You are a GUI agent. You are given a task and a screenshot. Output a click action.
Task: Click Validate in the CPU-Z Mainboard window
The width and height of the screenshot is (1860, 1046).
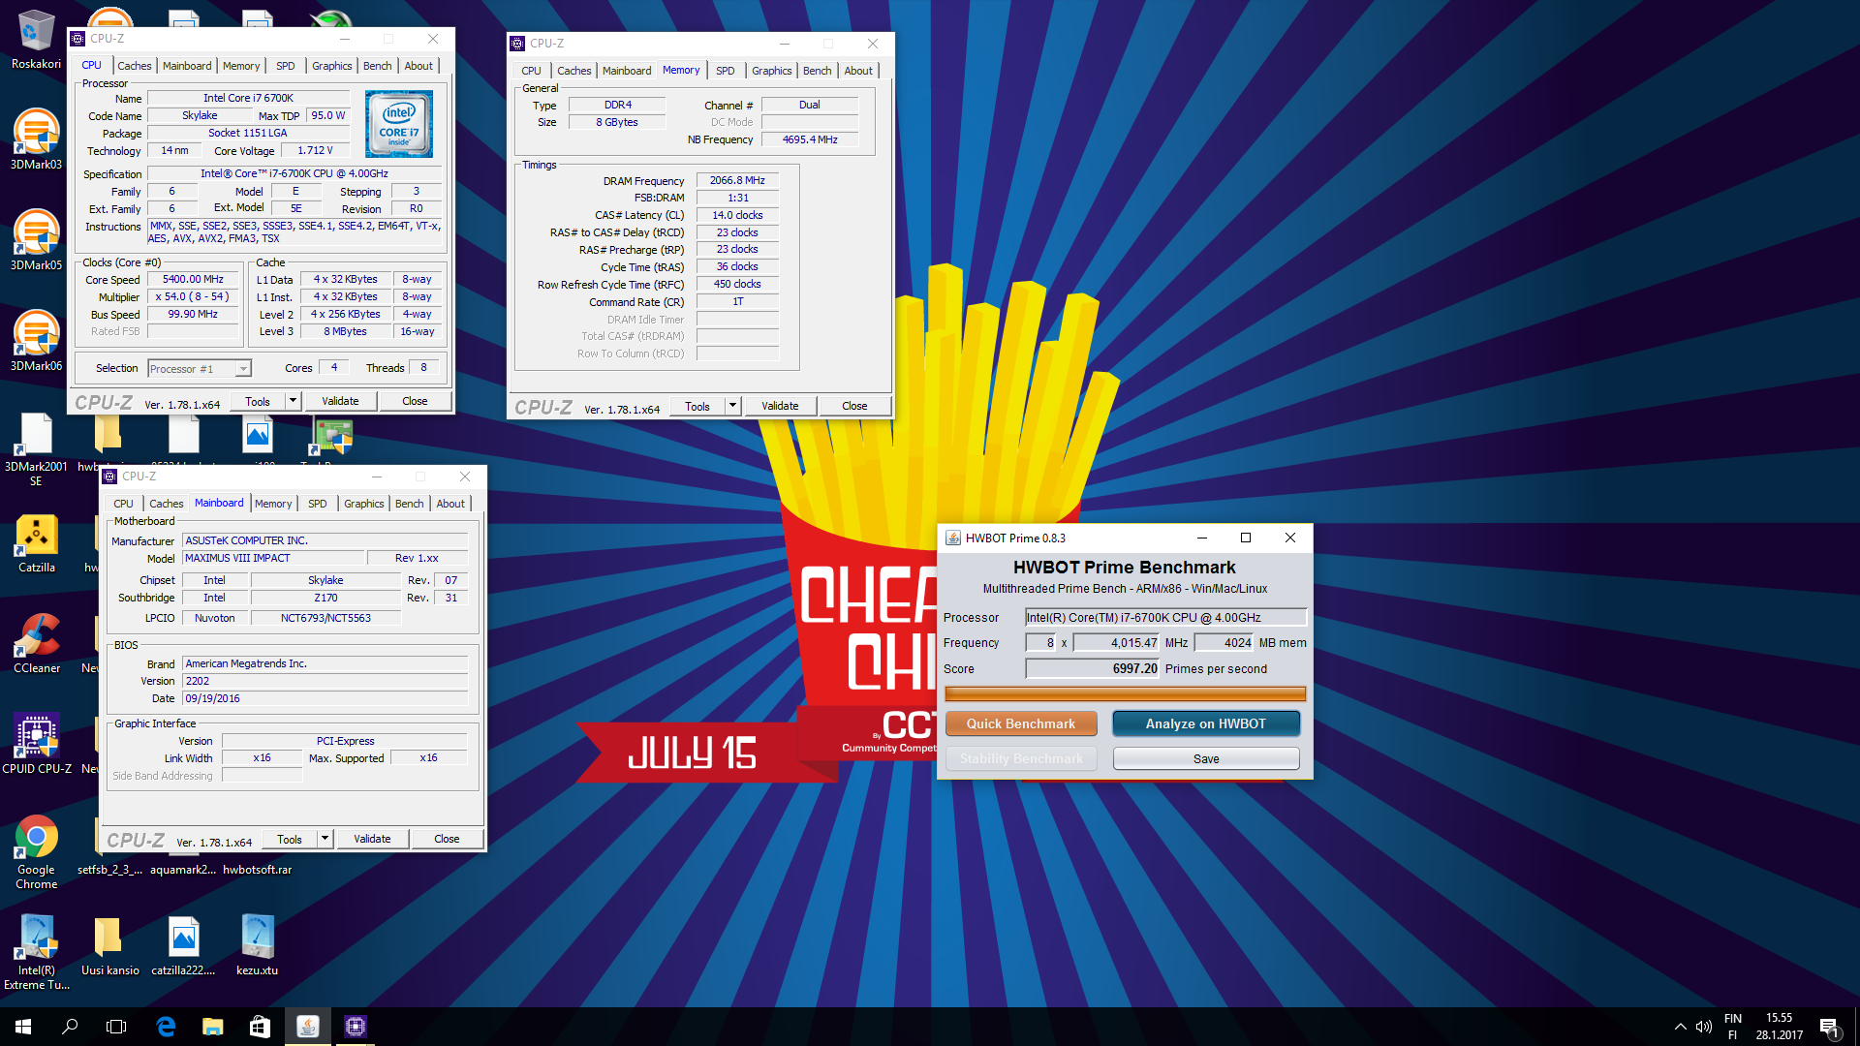click(372, 839)
